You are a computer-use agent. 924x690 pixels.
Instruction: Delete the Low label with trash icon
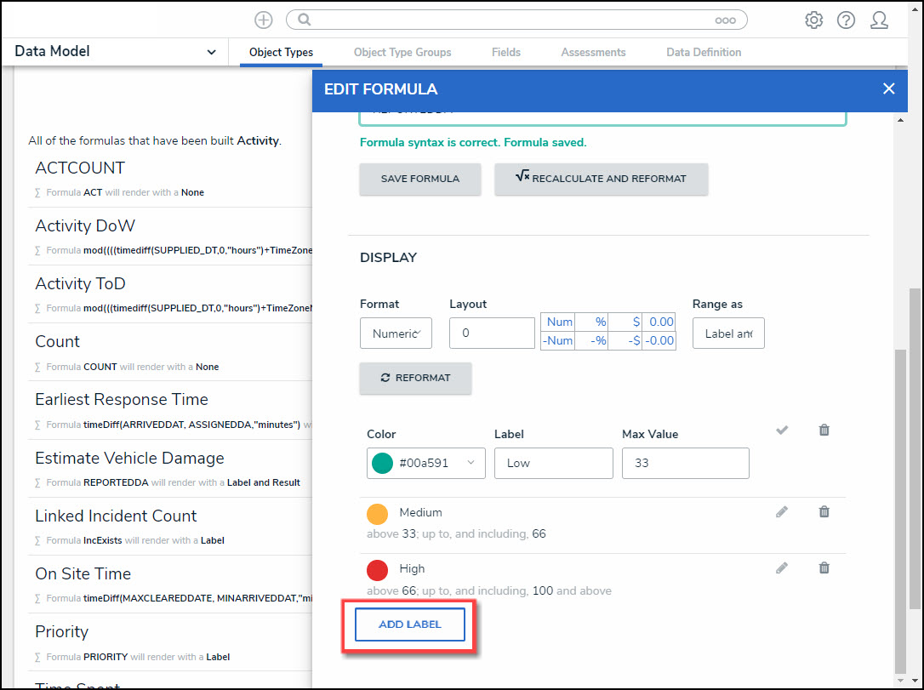[x=824, y=431]
